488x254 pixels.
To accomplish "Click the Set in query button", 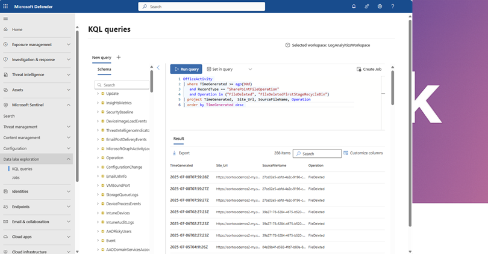I will pyautogui.click(x=220, y=69).
